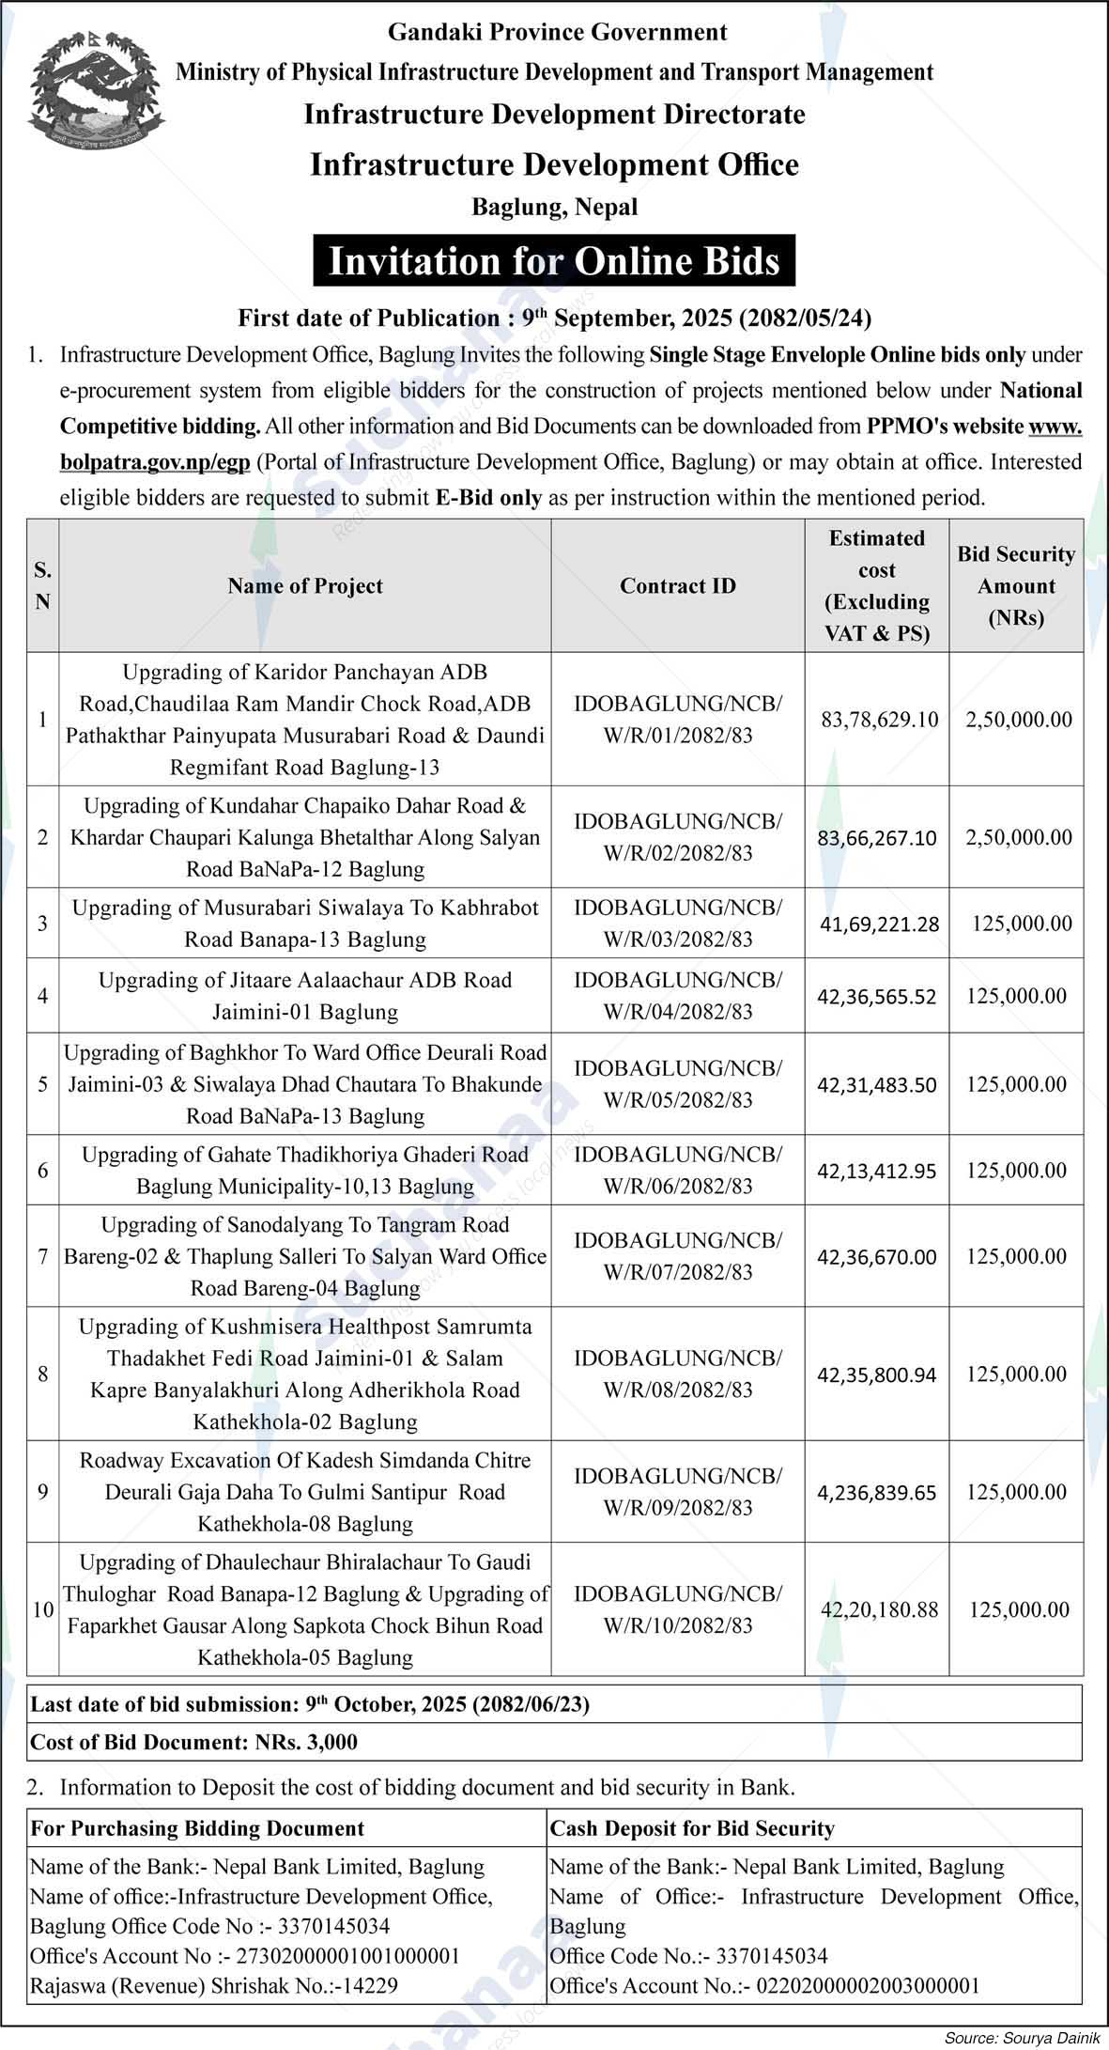Click the Jitaare Aalaachaur ADB Road project
Viewport: 1109px width, 2050px height.
click(304, 996)
